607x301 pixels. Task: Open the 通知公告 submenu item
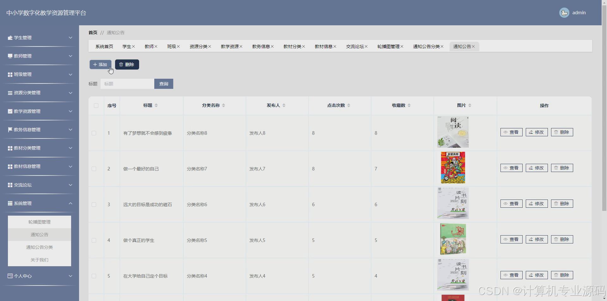click(40, 235)
